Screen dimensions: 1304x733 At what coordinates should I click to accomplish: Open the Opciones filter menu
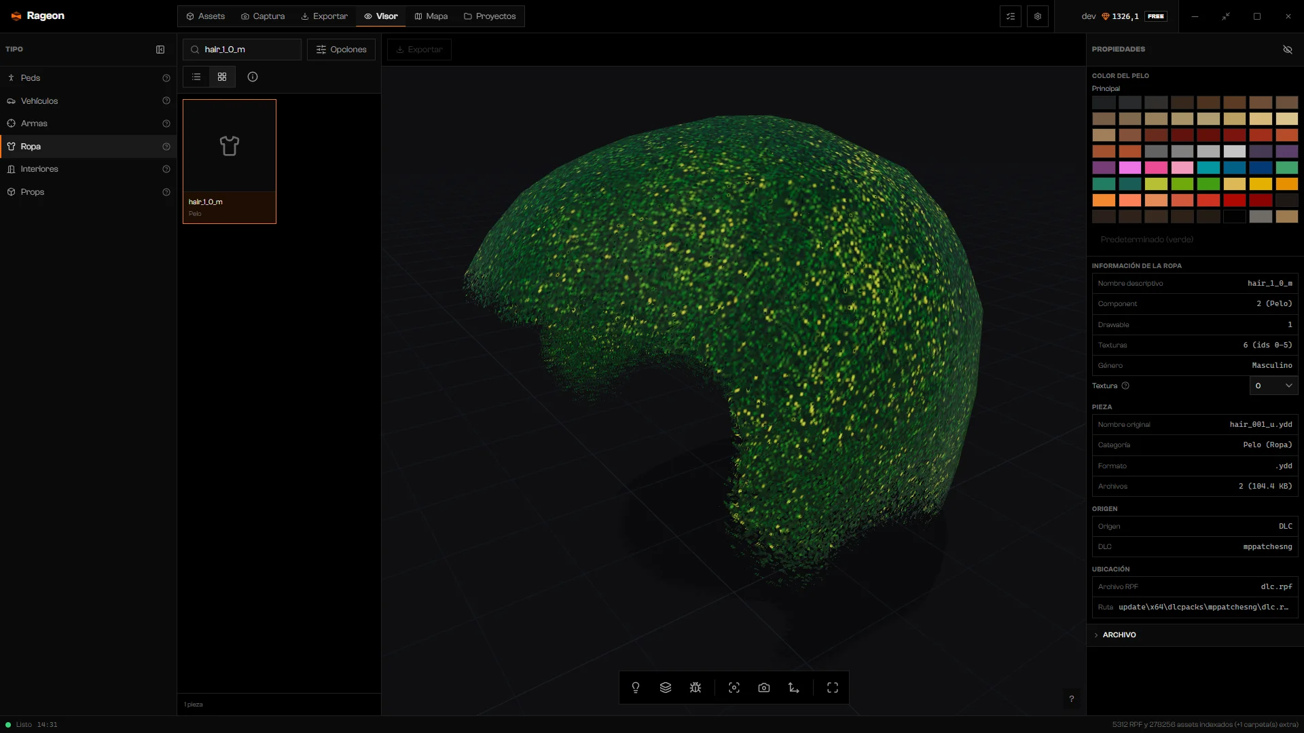(341, 50)
